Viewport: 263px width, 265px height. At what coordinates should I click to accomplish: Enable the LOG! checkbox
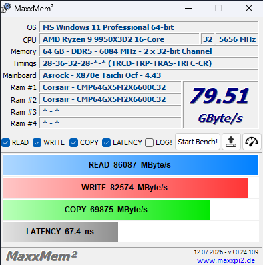point(149,142)
